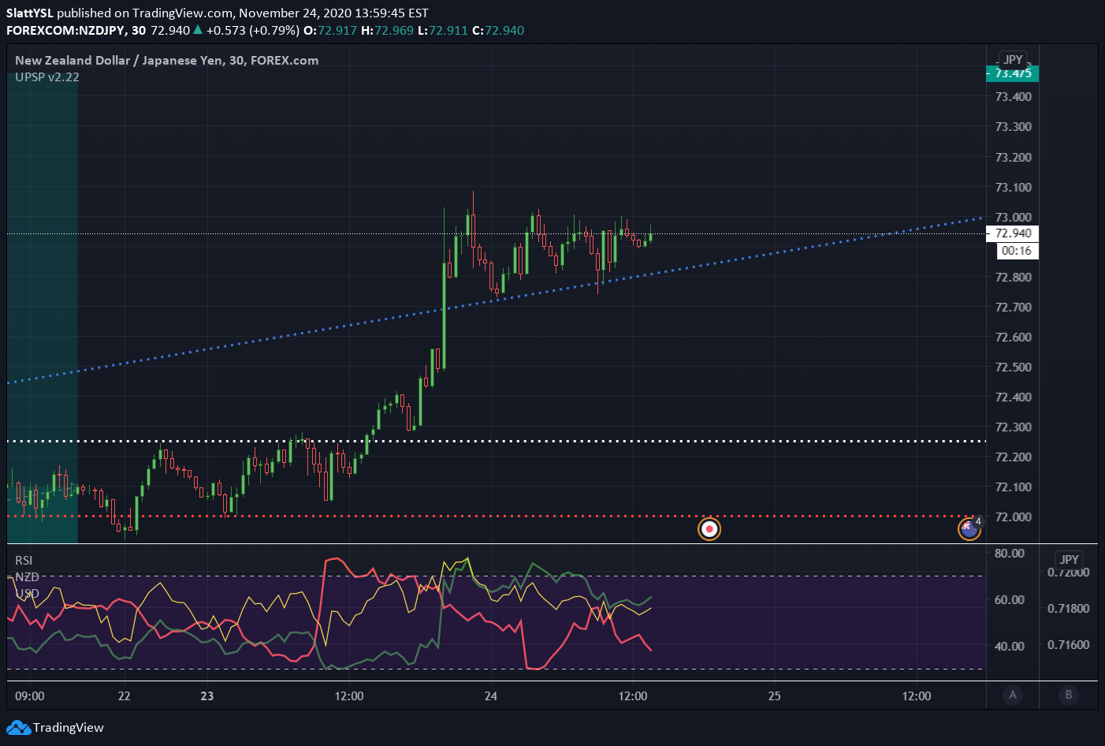Click the open value O:72.917

pyautogui.click(x=330, y=30)
